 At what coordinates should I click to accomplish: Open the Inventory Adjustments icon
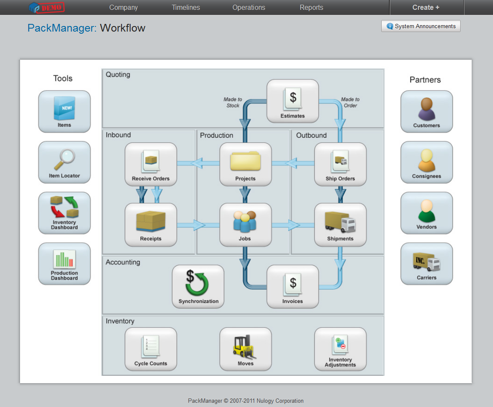pos(340,349)
